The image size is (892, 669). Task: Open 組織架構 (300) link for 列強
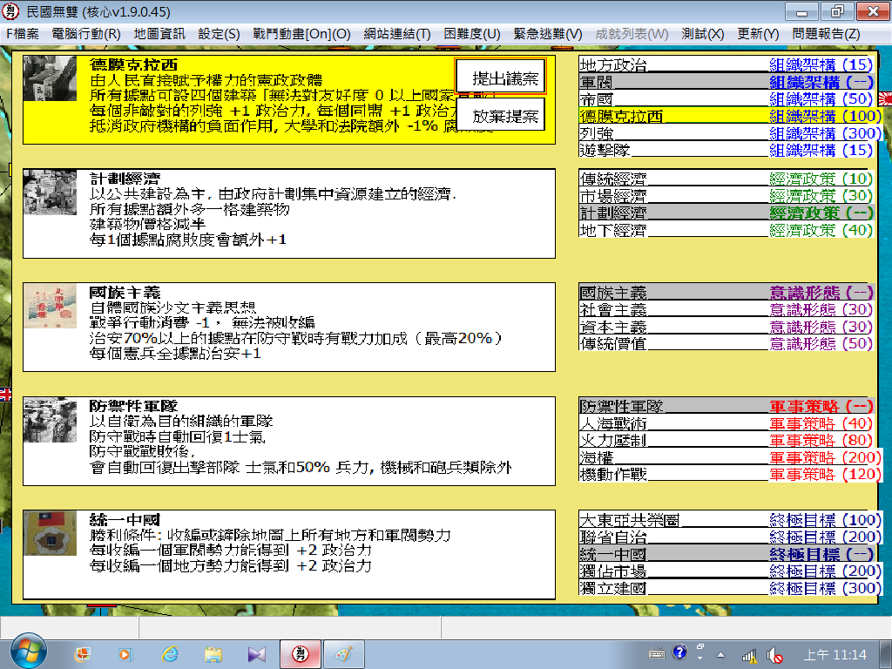tap(823, 133)
